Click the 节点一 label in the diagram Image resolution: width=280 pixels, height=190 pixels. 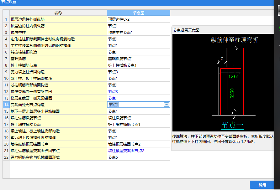pos(233,125)
